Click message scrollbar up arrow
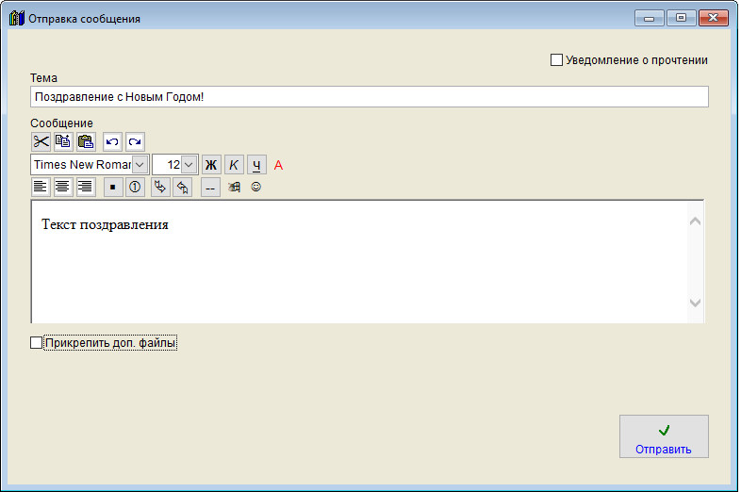 click(x=695, y=221)
